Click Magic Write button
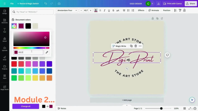This screenshot has width=198, height=111. click(119, 46)
